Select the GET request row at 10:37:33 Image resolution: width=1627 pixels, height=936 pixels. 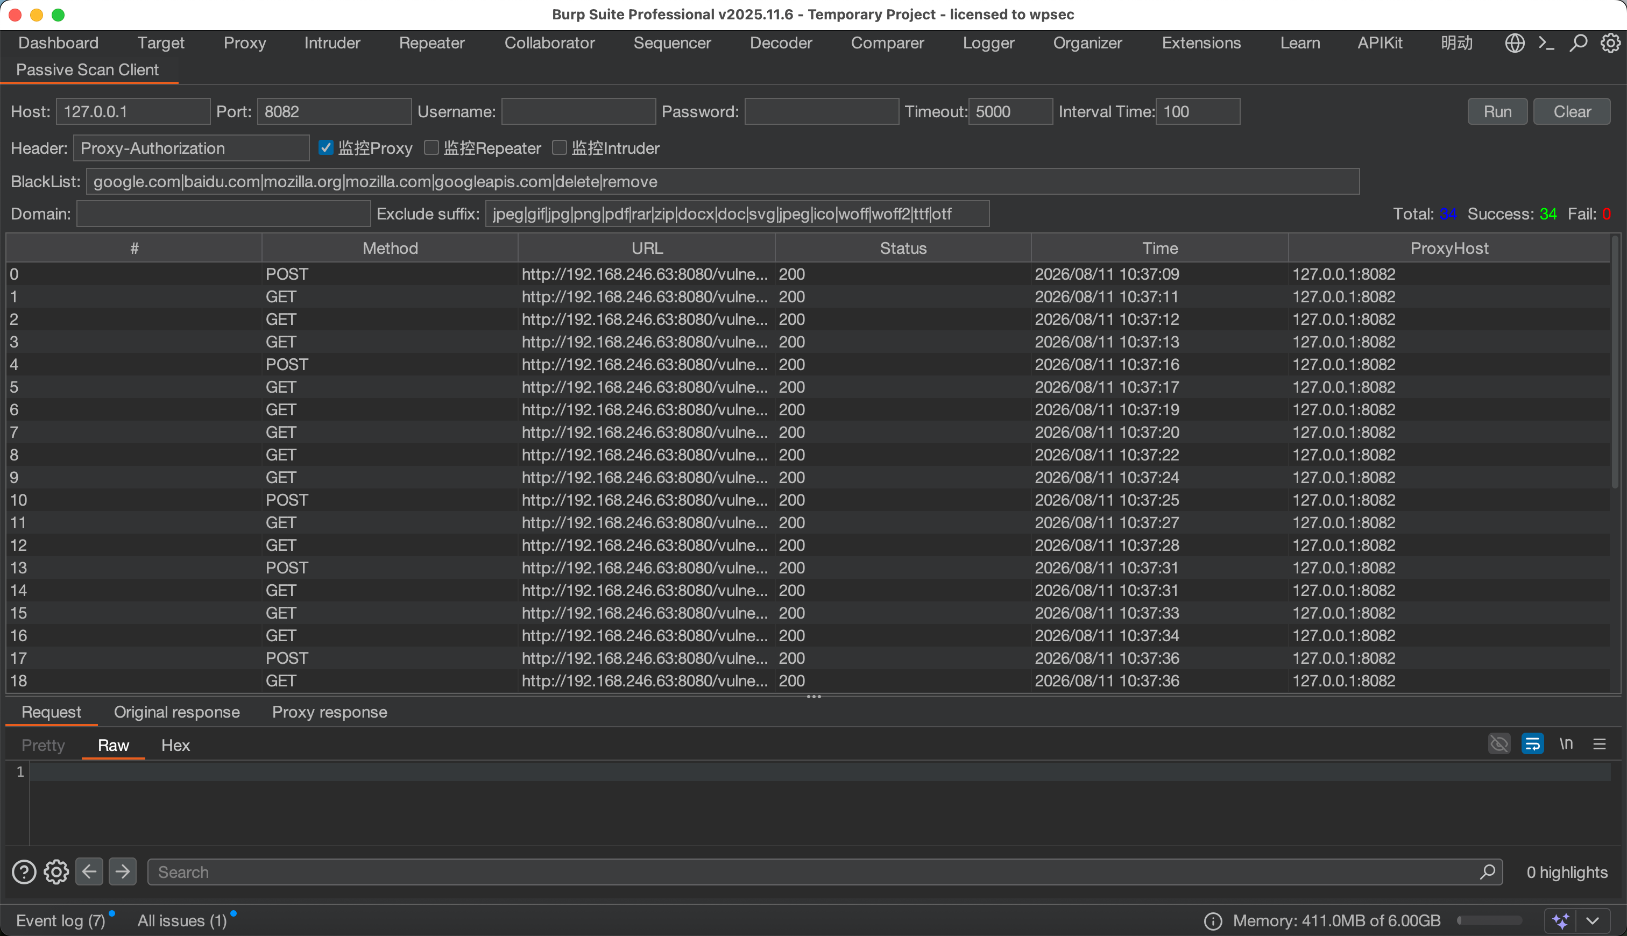(x=808, y=613)
